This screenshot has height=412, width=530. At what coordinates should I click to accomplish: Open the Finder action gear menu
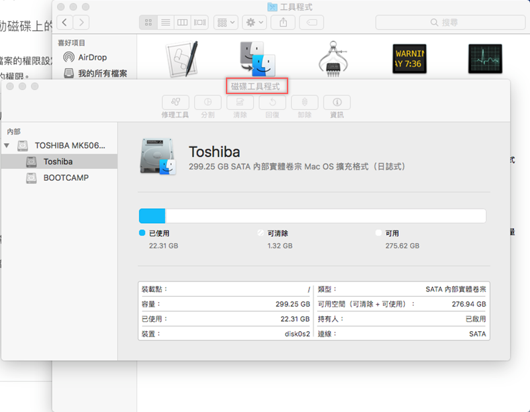click(x=254, y=23)
